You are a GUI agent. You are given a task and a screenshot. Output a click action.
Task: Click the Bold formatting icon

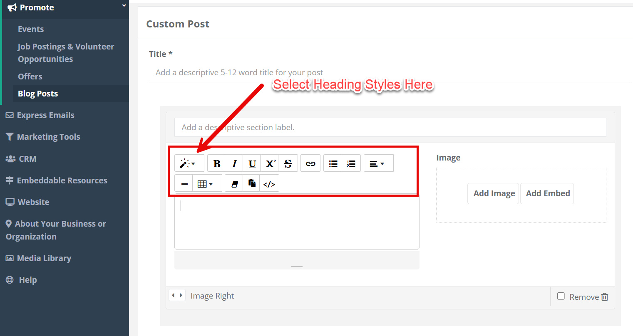[x=216, y=163]
